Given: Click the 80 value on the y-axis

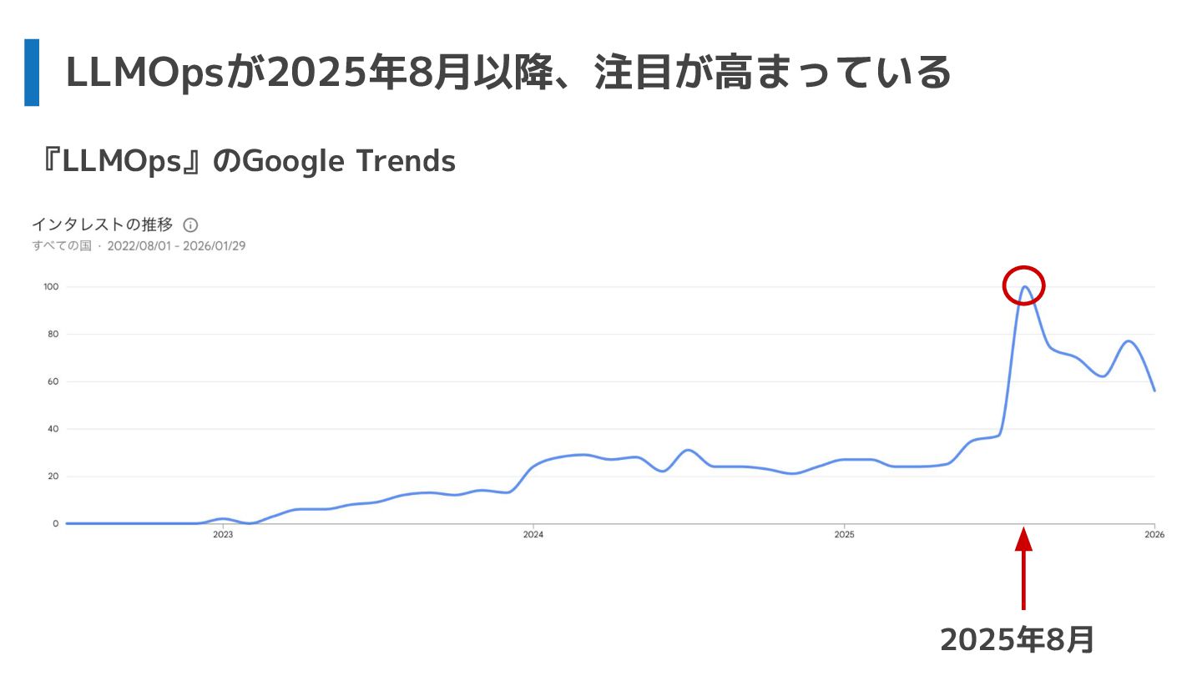Looking at the screenshot, I should coord(53,335).
